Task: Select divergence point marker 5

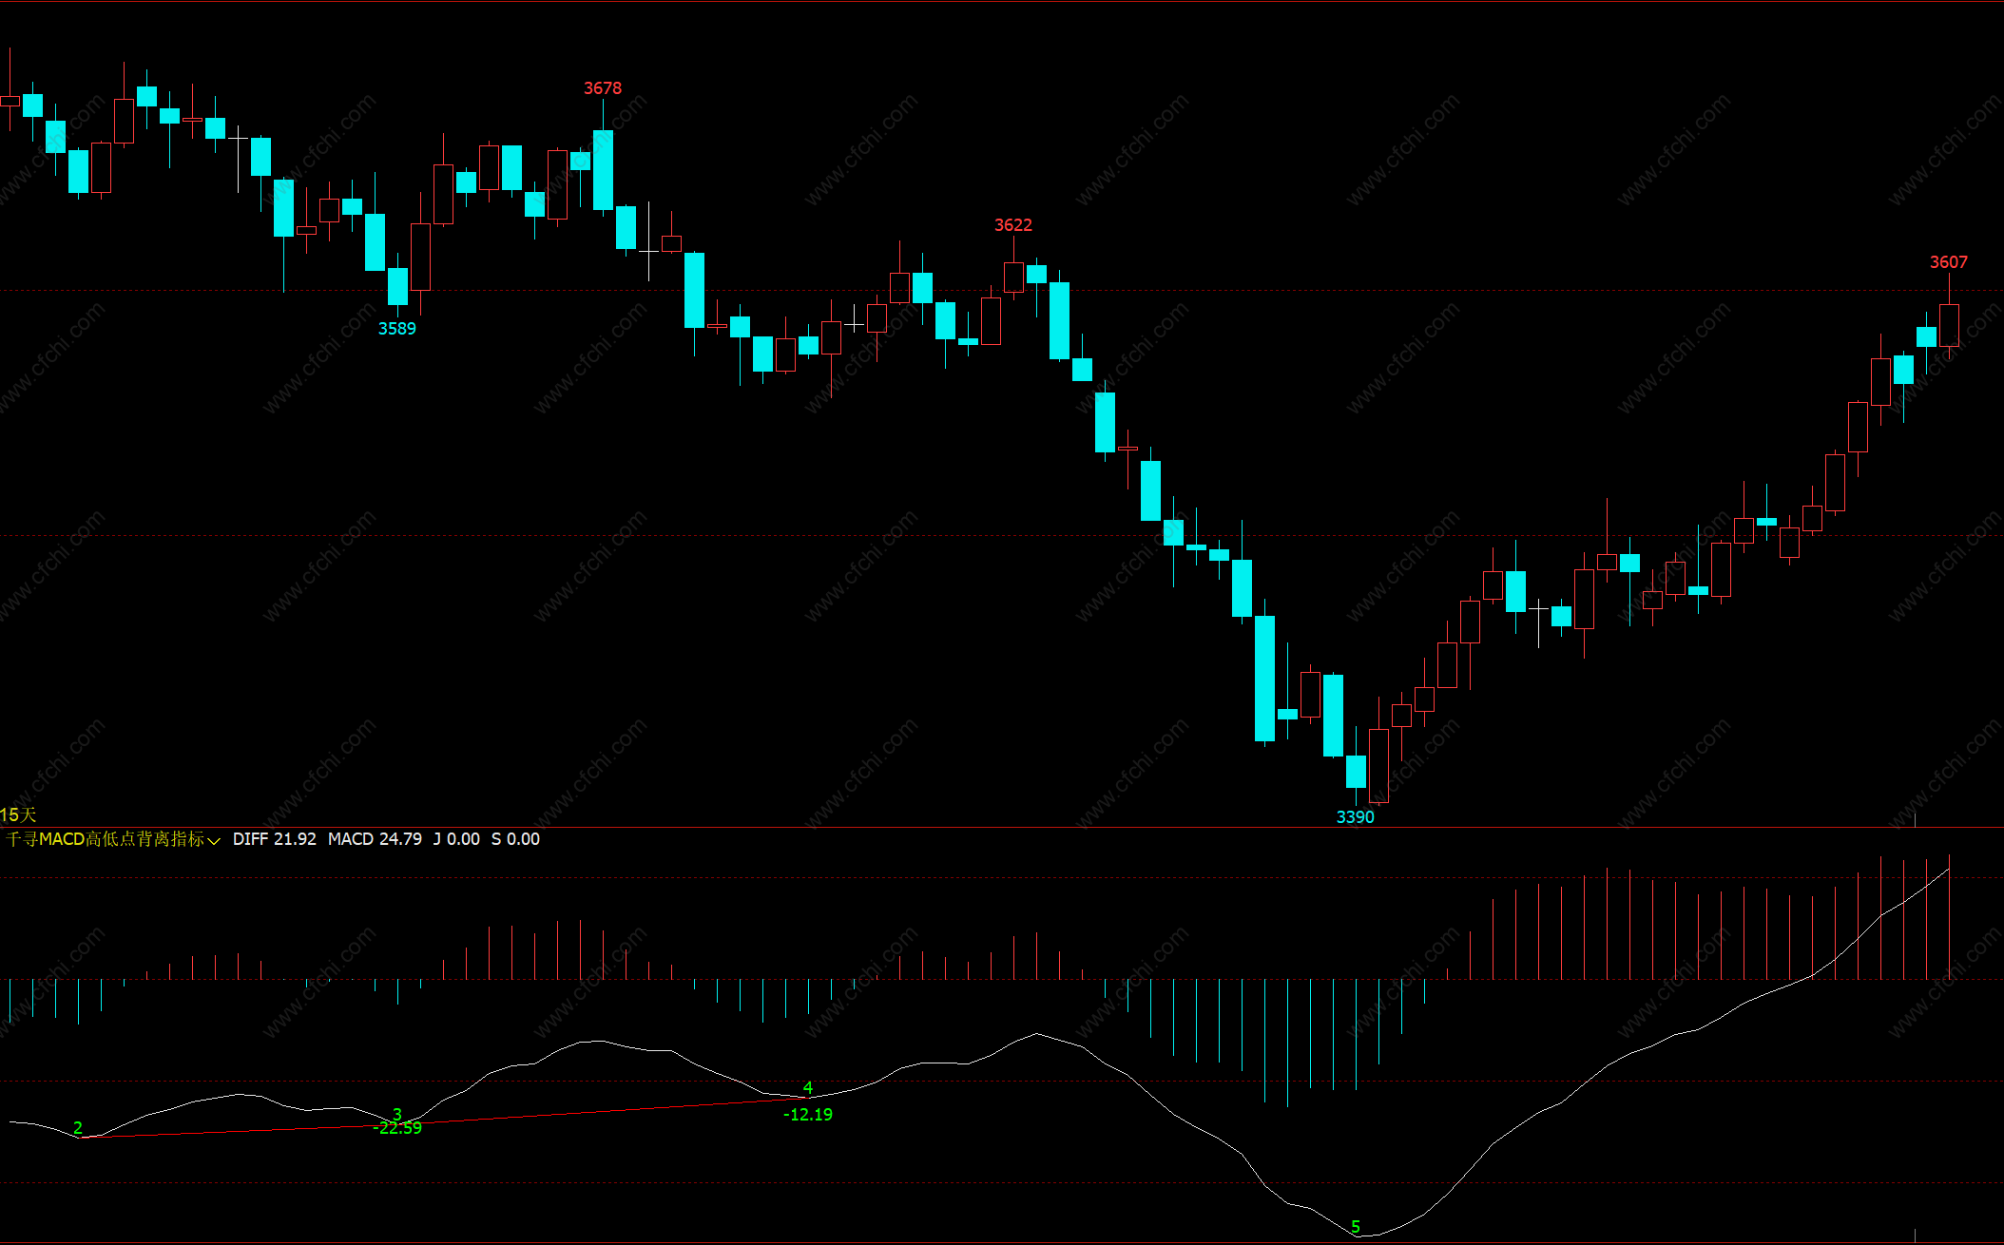Action: [x=1356, y=1227]
